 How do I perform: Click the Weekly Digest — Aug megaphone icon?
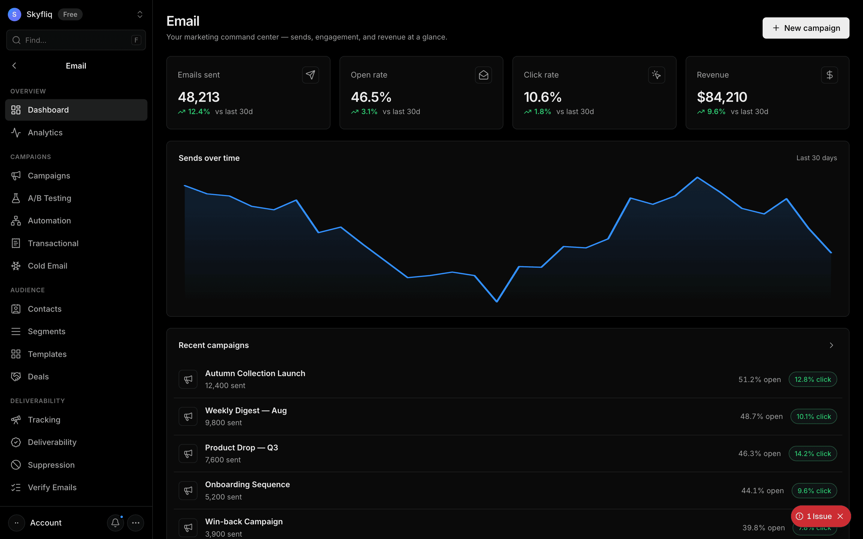pos(188,416)
